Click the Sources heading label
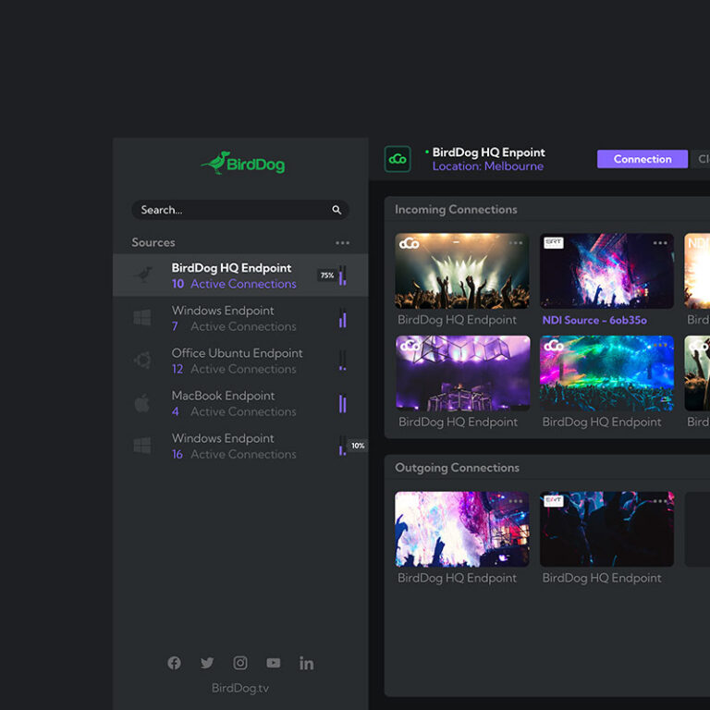710x710 pixels. click(x=153, y=243)
